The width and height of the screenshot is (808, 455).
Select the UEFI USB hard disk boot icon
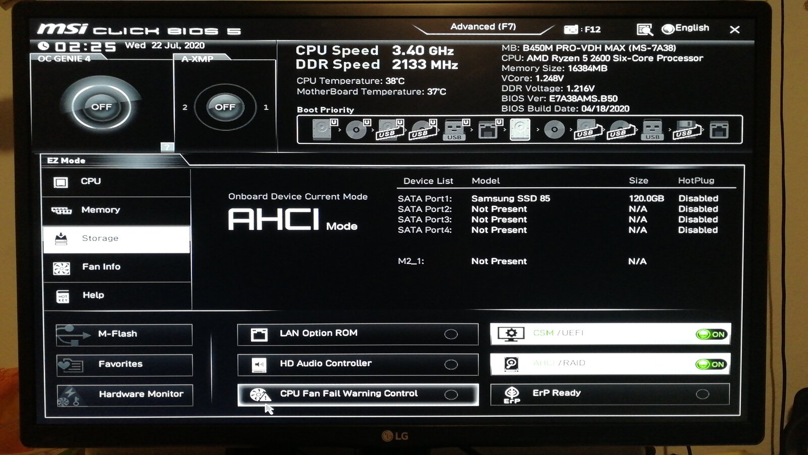click(x=390, y=129)
